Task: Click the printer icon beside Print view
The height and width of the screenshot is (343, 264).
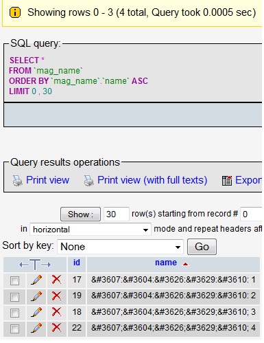Action: (x=18, y=181)
